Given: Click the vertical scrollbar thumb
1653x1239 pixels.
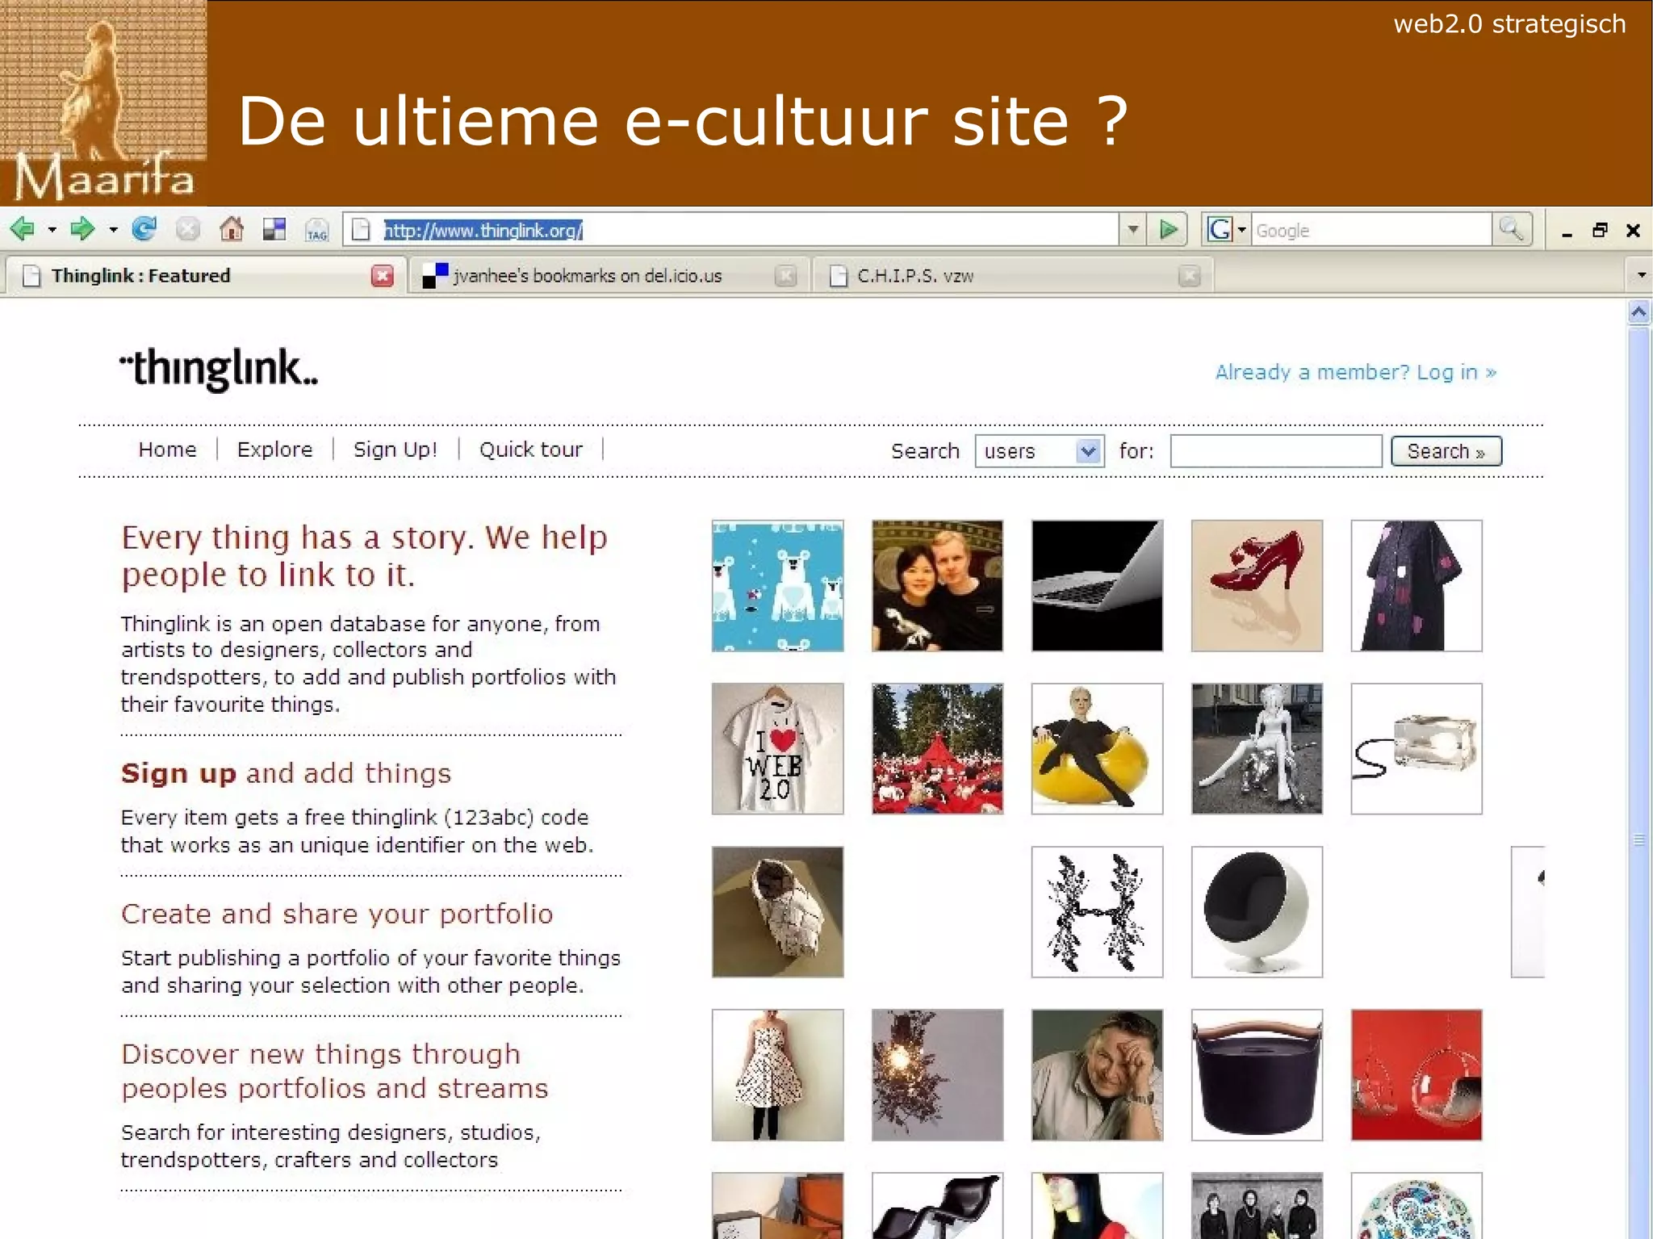Looking at the screenshot, I should coord(1638,839).
